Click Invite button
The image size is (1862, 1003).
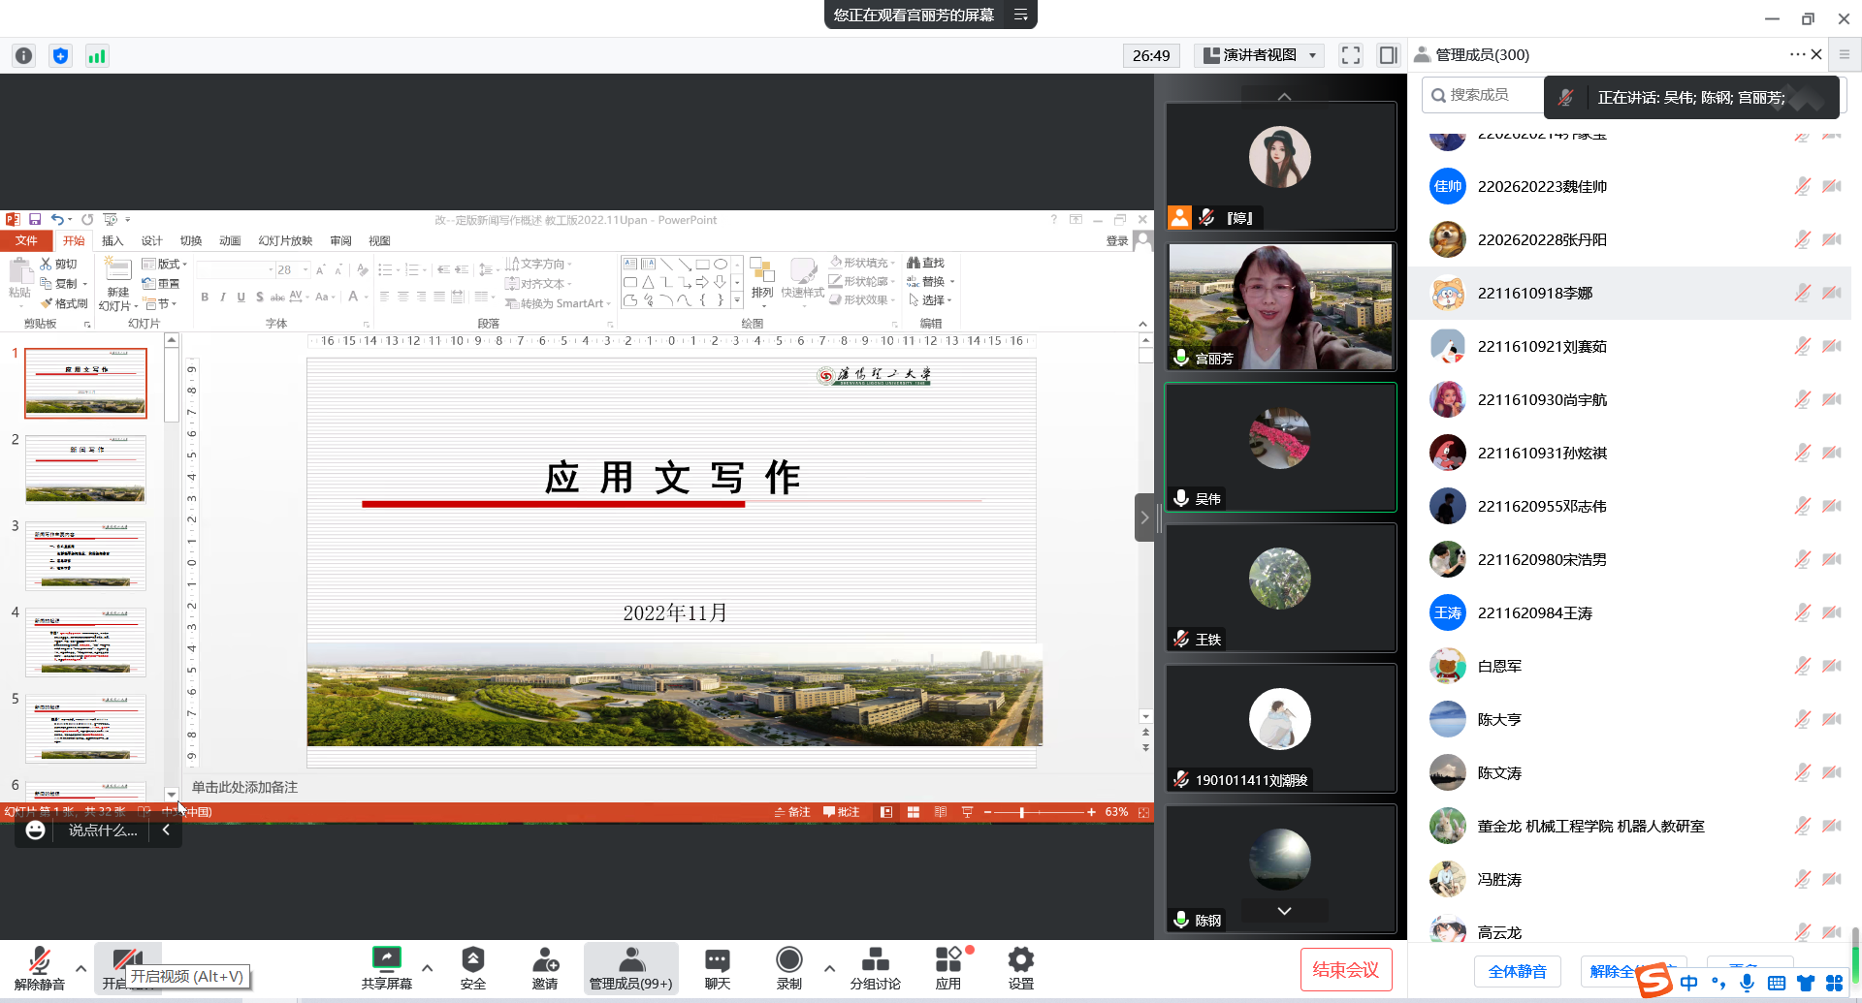coord(545,968)
